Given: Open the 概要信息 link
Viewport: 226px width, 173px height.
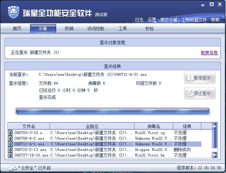Looking at the screenshot, I should (x=209, y=53).
